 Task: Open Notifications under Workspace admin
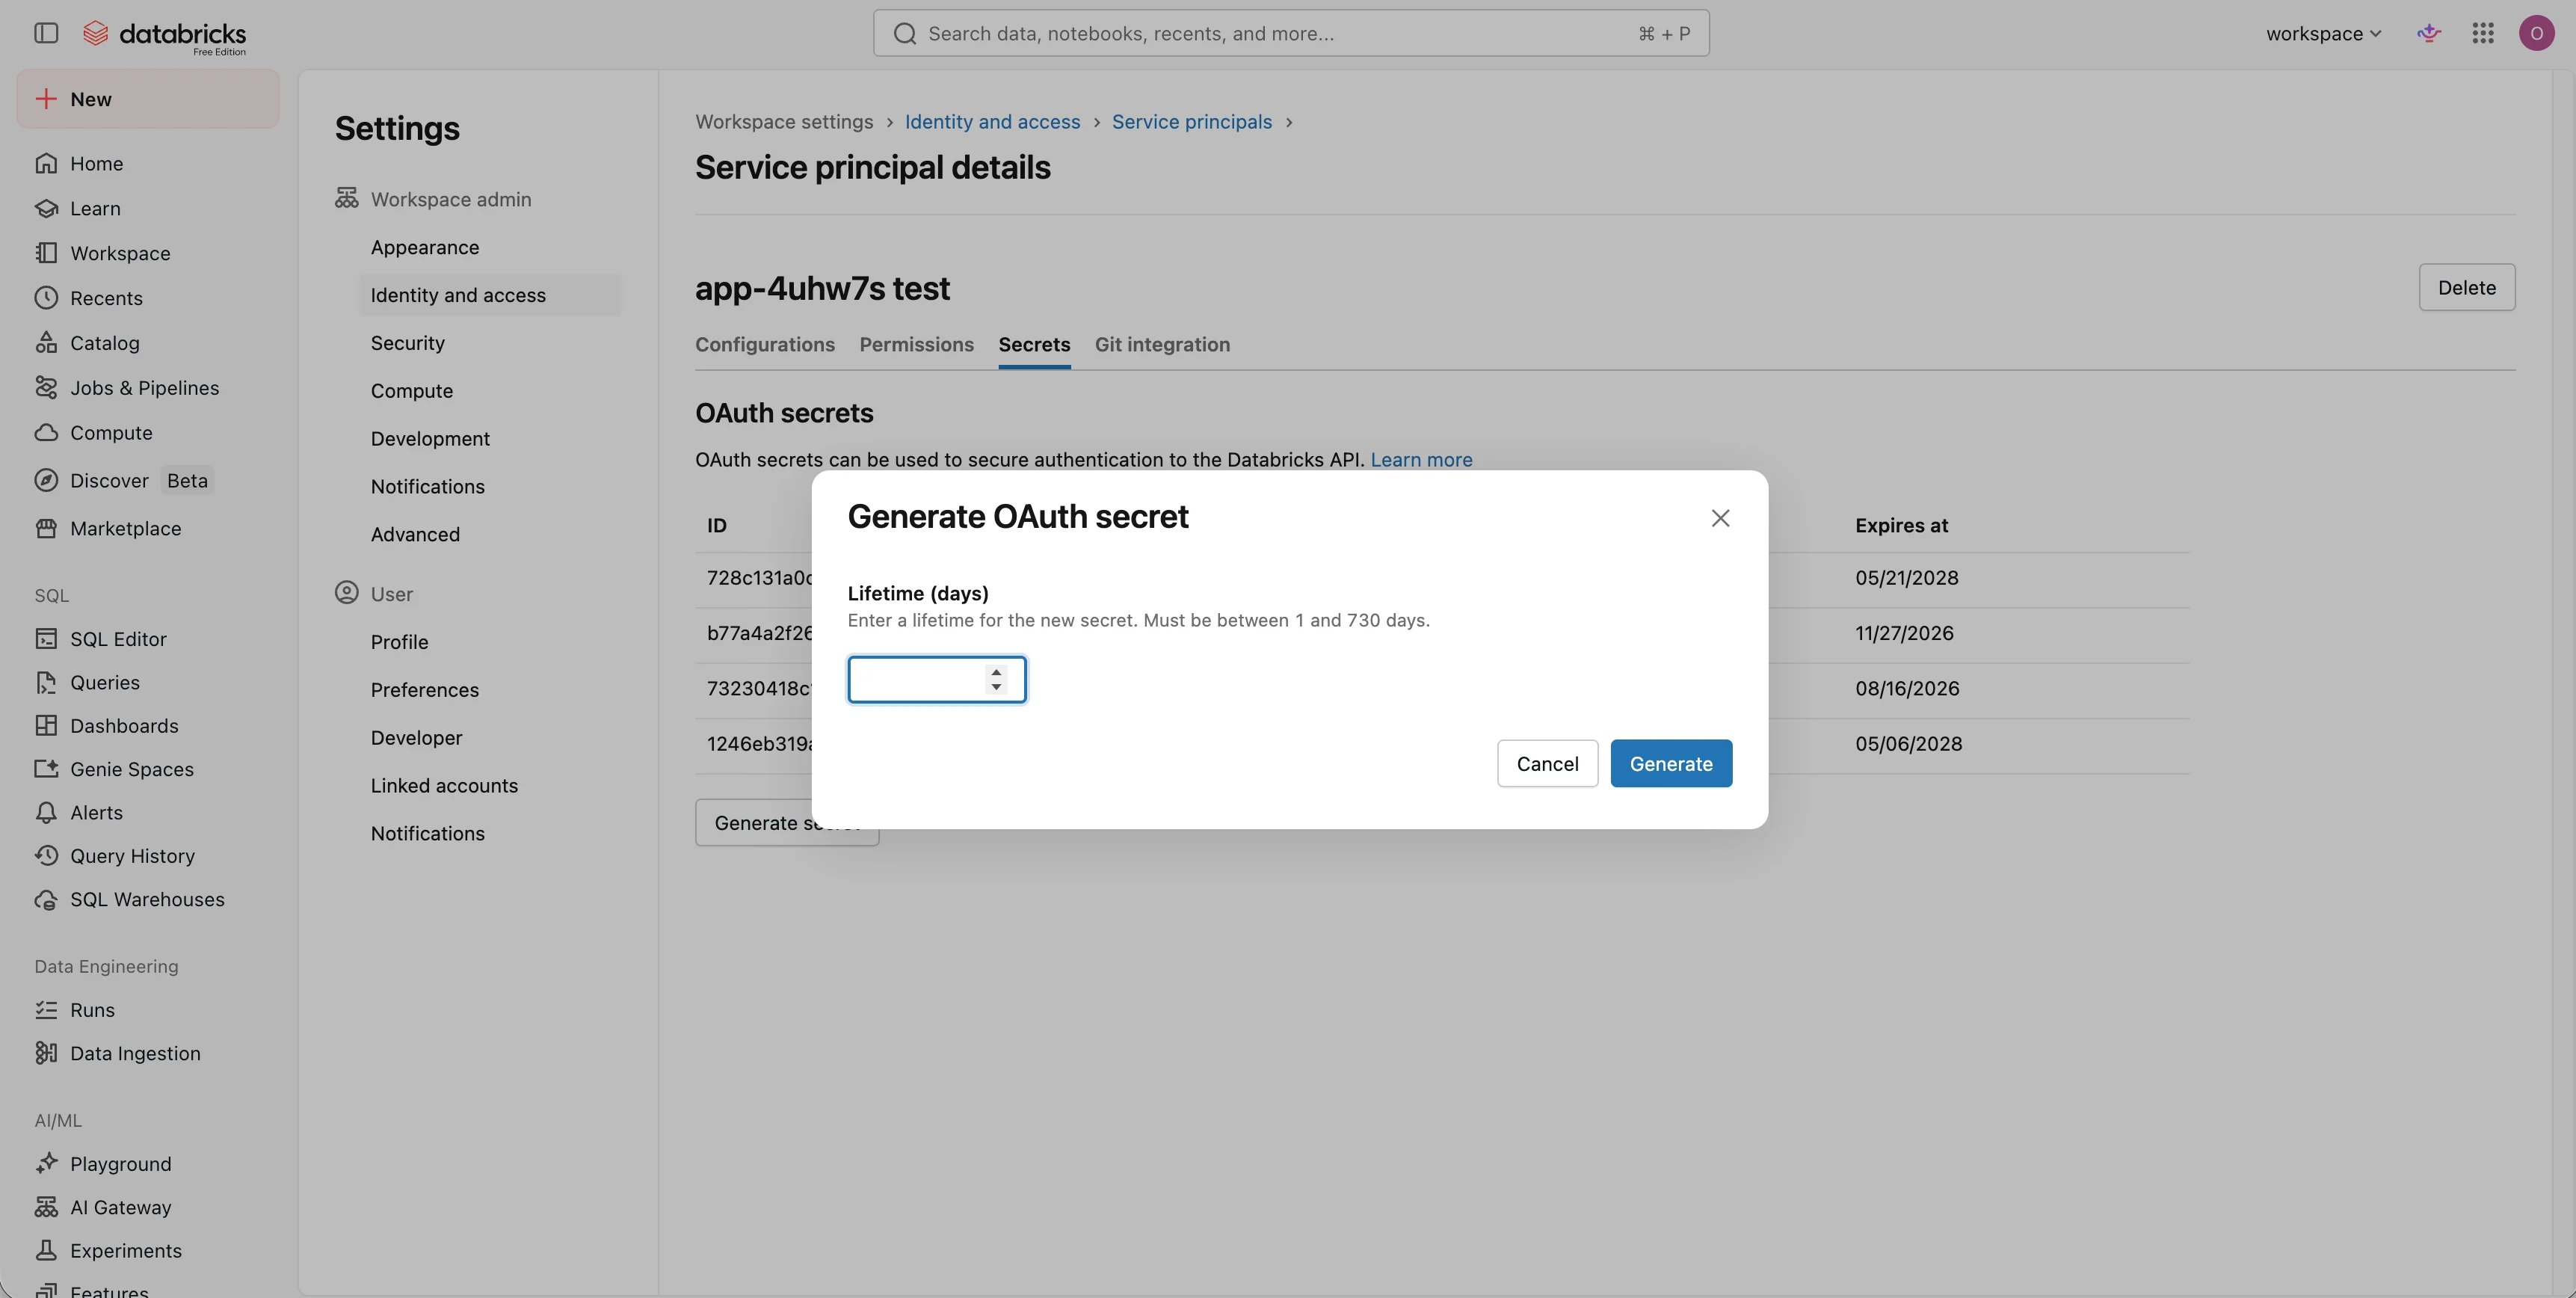click(490, 487)
